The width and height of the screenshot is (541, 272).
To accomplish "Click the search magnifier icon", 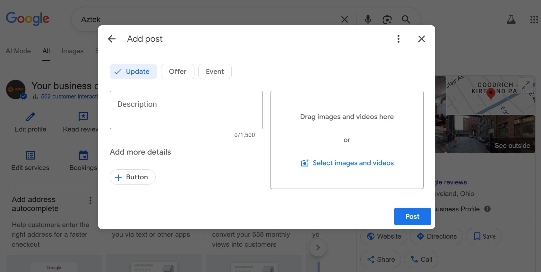I will click(x=406, y=20).
